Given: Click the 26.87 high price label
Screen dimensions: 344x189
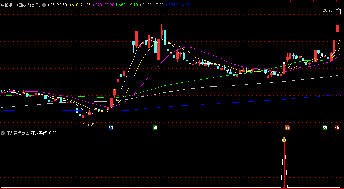Looking at the screenshot, I should [x=328, y=10].
